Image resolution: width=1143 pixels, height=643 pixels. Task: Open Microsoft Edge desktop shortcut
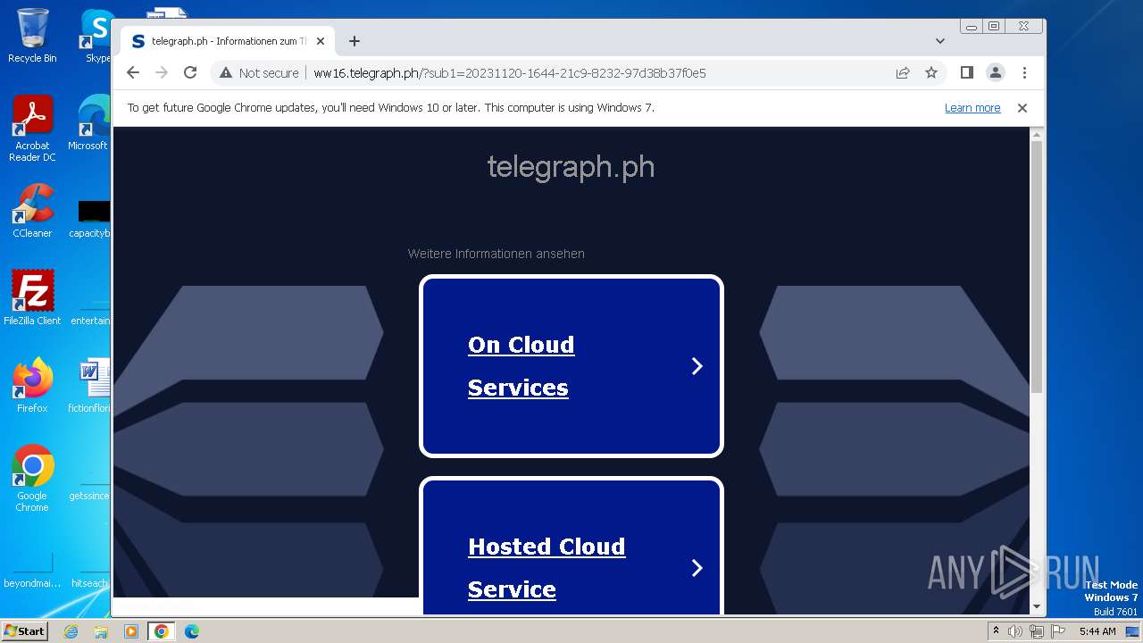coord(89,123)
